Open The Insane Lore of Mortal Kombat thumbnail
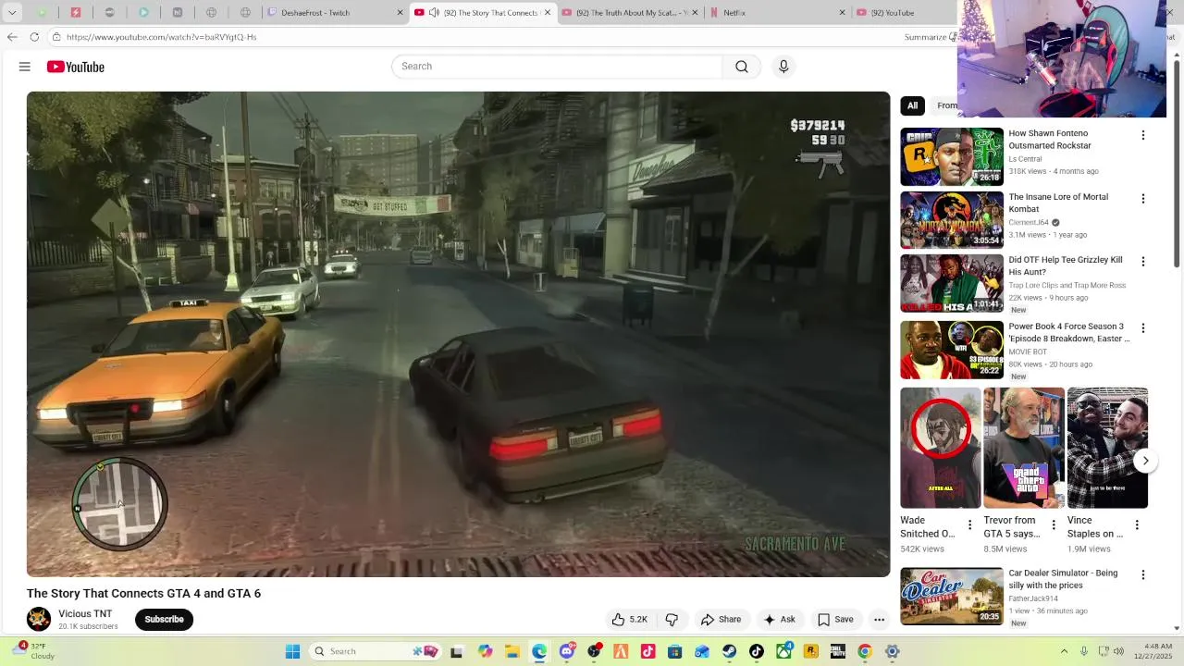 (952, 220)
